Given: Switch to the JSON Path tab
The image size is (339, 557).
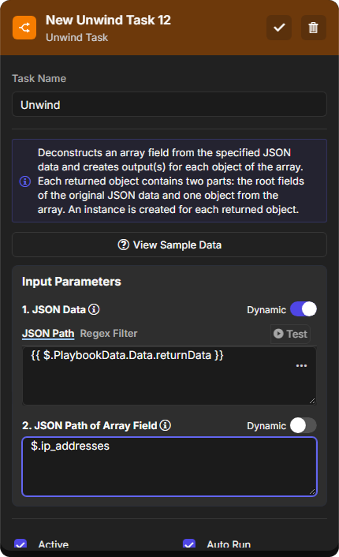Looking at the screenshot, I should point(48,334).
